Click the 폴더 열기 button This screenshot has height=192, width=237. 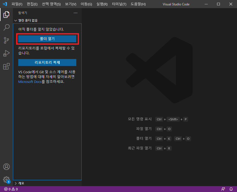(47, 39)
